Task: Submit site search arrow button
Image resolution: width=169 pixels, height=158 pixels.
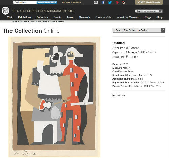Action: [x=161, y=11]
